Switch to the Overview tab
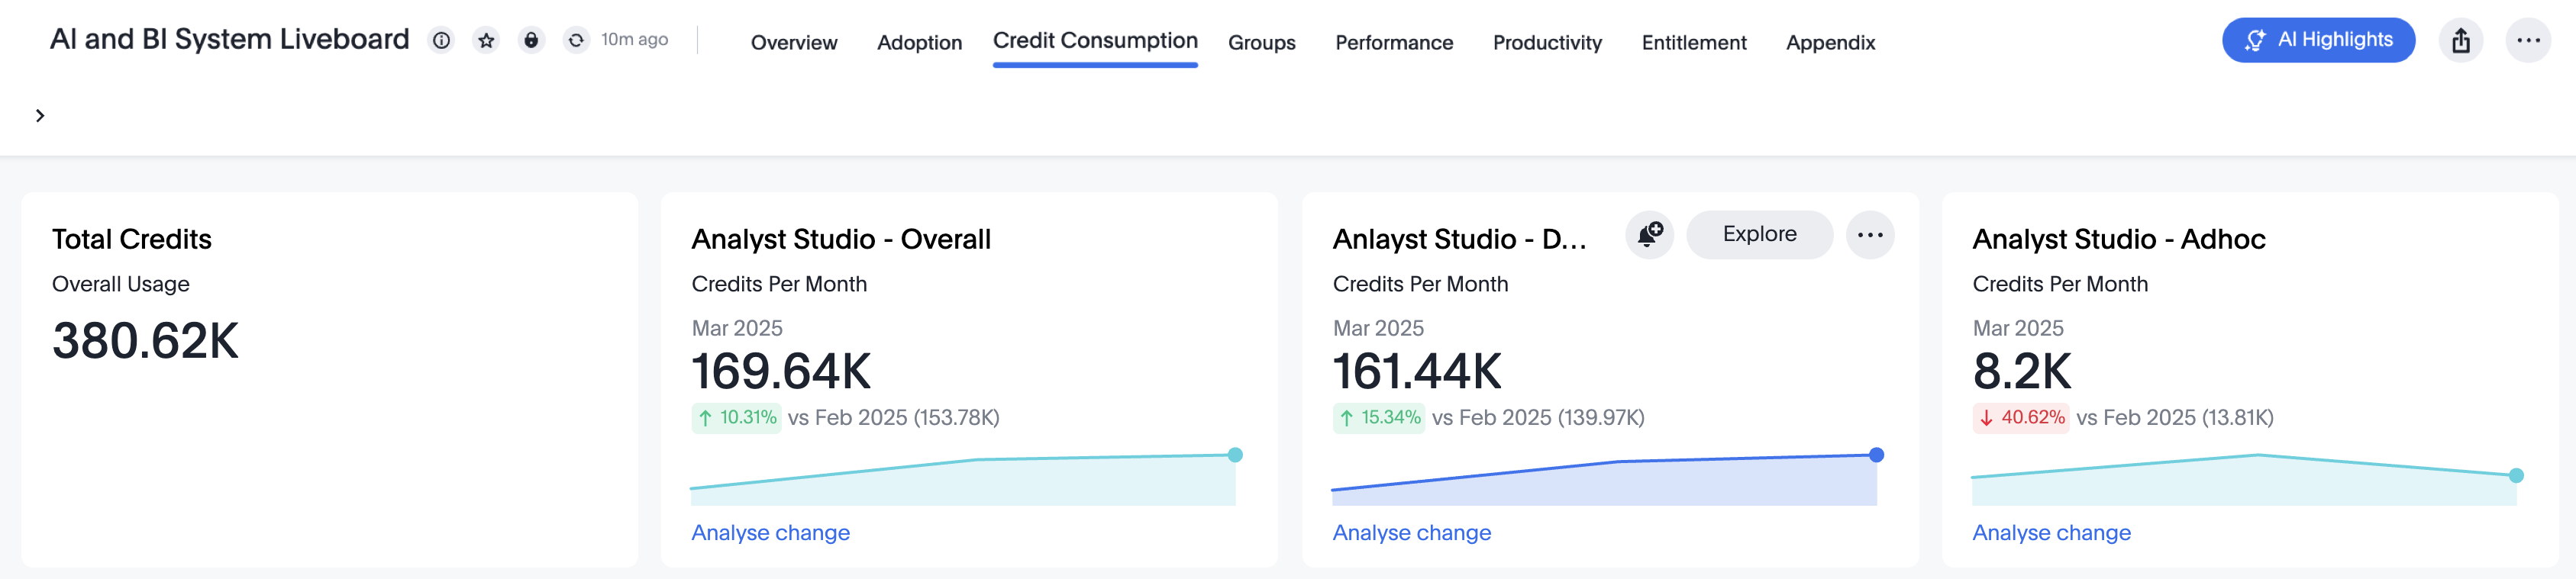The width and height of the screenshot is (2576, 579). pos(794,43)
